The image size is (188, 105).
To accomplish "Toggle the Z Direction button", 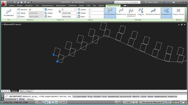I will [x=166, y=13].
